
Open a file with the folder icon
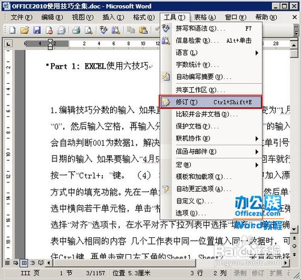(x=25, y=31)
